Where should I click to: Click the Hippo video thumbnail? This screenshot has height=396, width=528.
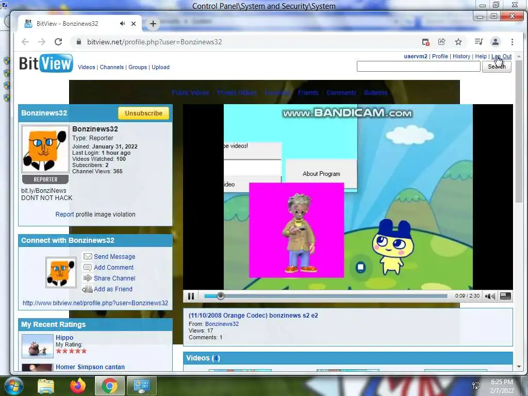pyautogui.click(x=37, y=346)
